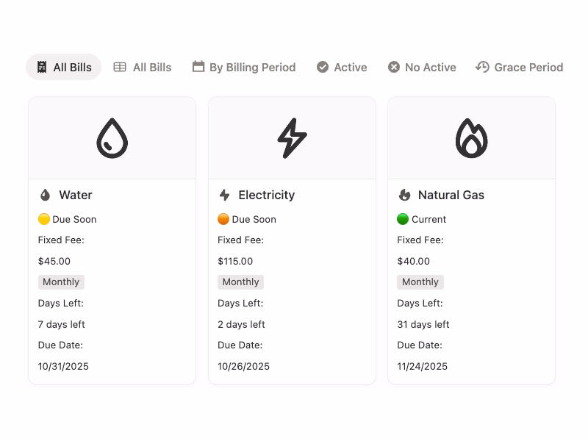Click the checkmark icon on Active tab
This screenshot has width=588, height=441.
coord(323,67)
